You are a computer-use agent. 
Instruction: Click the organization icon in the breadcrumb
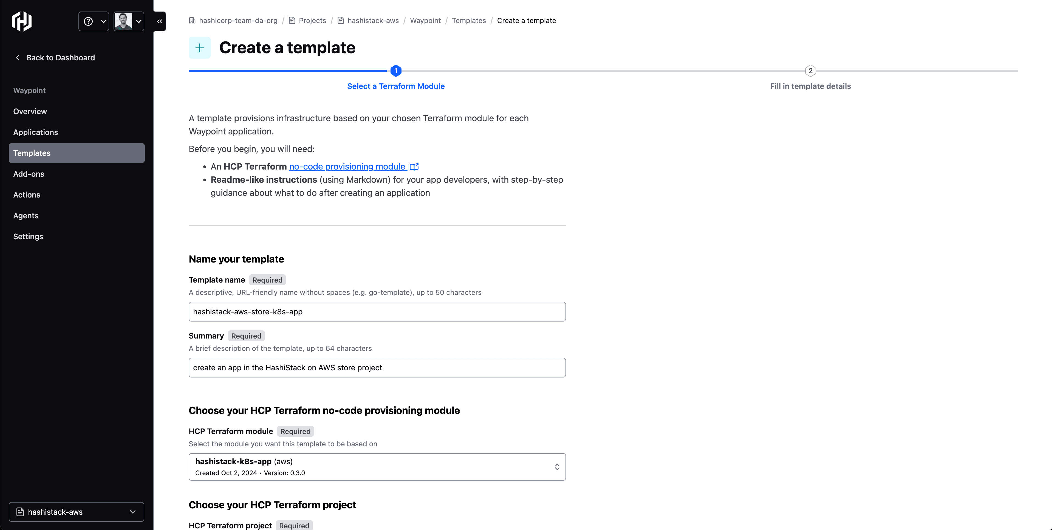point(192,20)
